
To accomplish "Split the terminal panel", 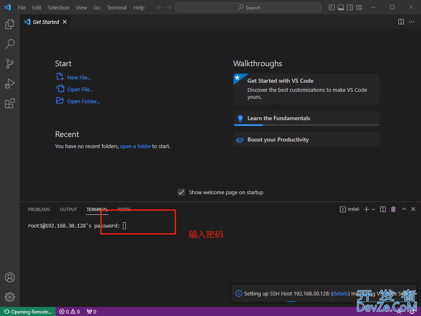I will [383, 209].
